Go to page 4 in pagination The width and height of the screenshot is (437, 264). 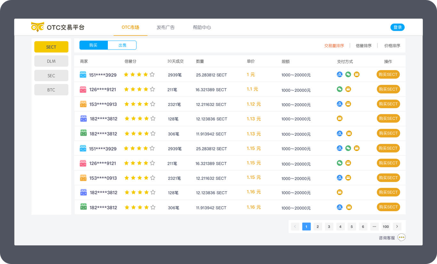[340, 227]
